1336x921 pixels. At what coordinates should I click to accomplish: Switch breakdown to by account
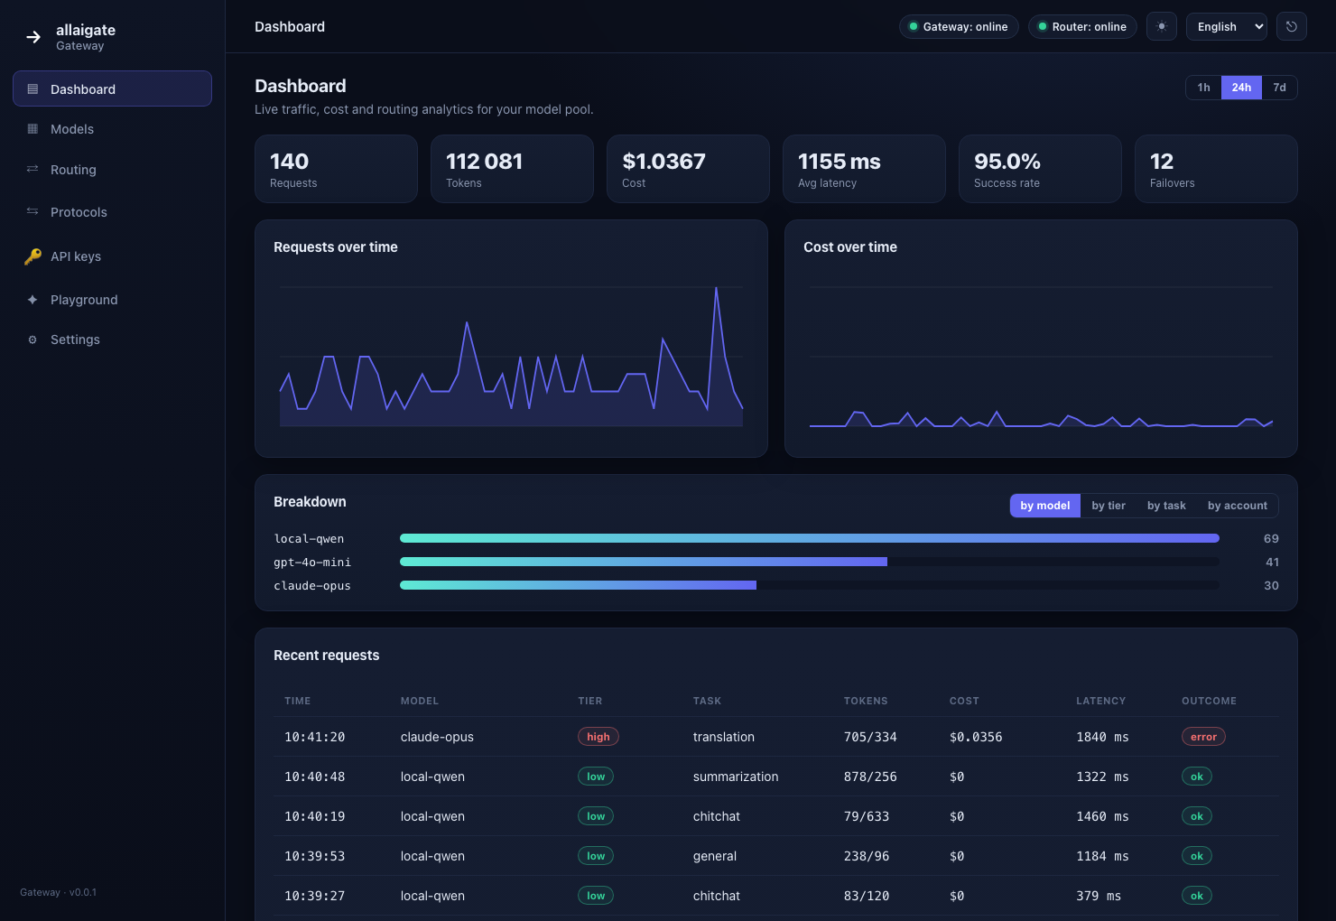pos(1238,506)
